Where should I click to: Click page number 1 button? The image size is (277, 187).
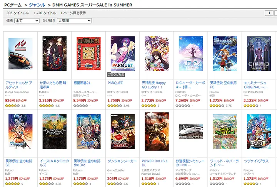pos(269,13)
